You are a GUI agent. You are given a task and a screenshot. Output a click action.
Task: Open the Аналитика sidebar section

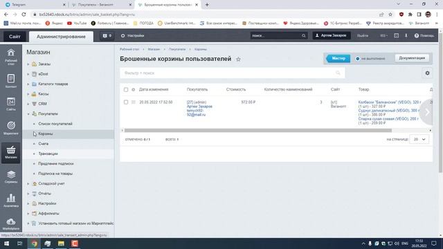(11, 201)
